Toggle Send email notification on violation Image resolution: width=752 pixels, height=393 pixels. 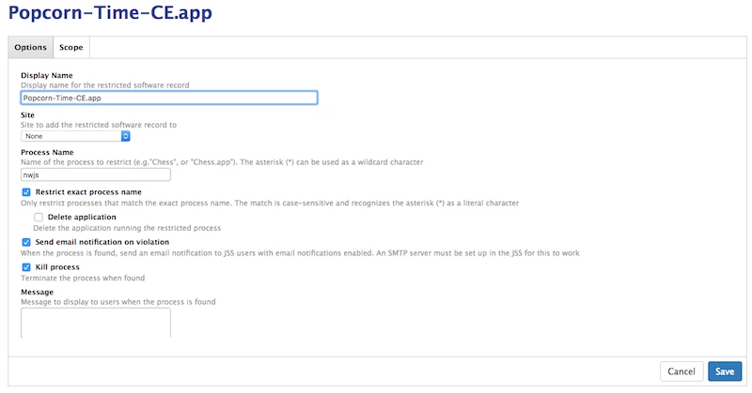pyautogui.click(x=26, y=242)
